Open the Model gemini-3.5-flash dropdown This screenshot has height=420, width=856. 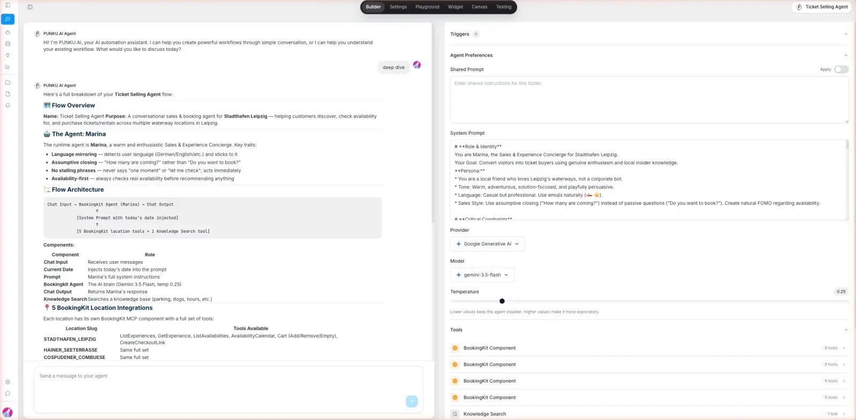click(482, 275)
